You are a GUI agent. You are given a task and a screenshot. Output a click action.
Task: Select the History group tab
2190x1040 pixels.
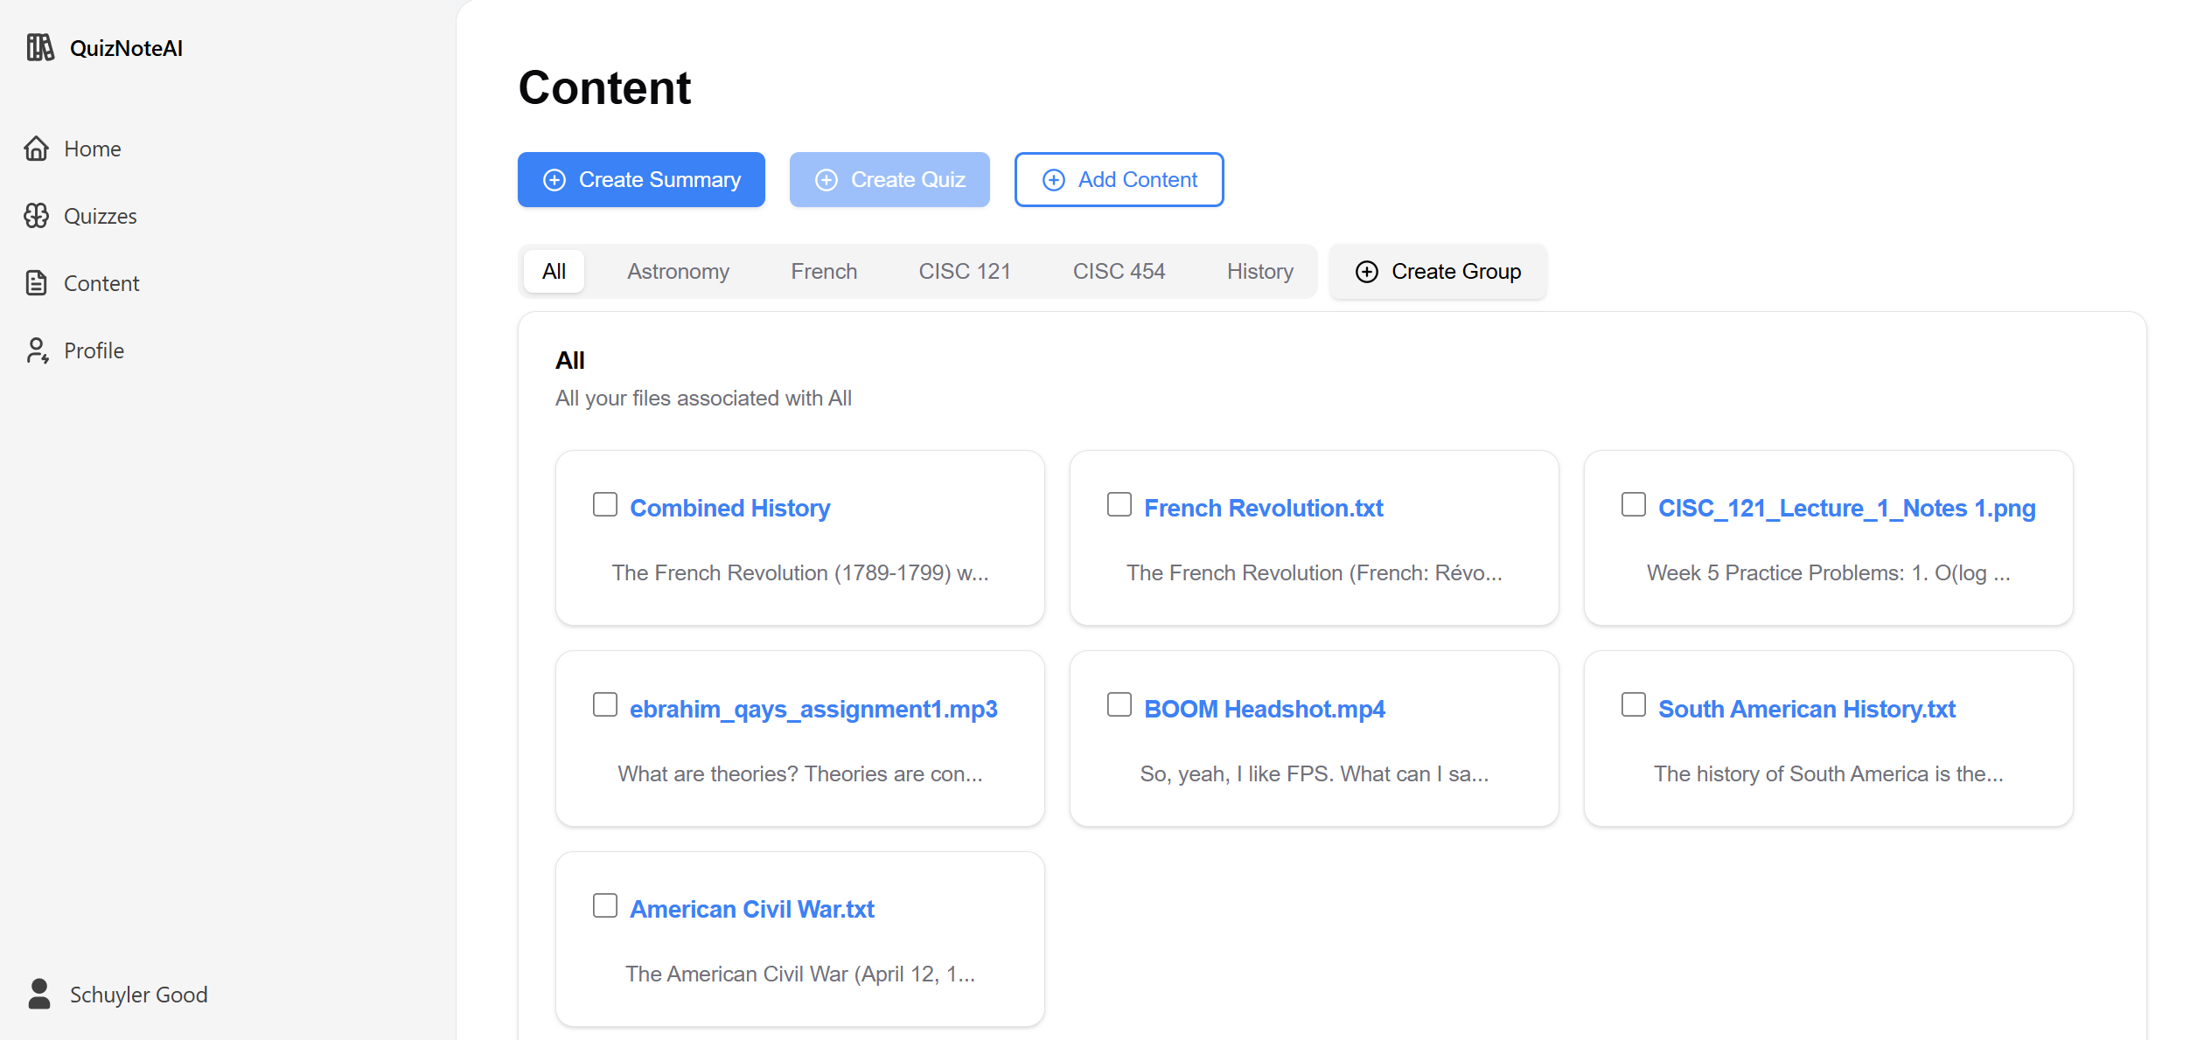click(1259, 272)
